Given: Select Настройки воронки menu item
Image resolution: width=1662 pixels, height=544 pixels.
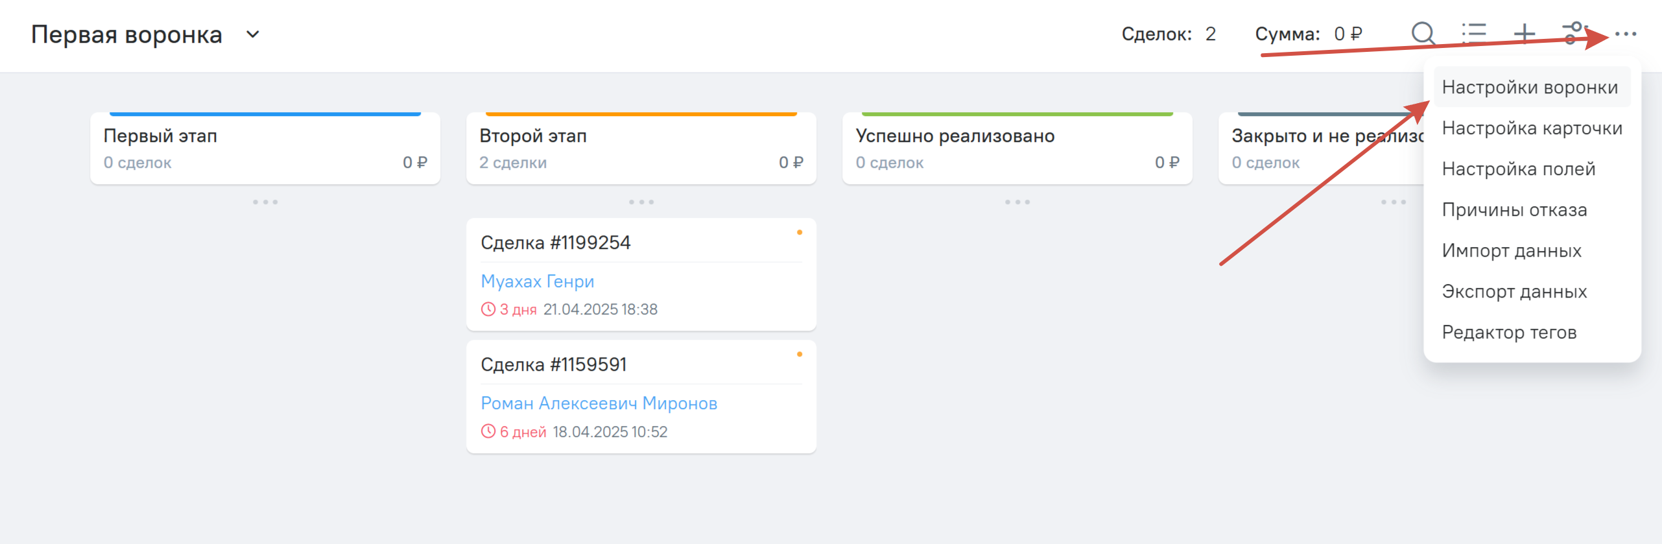Looking at the screenshot, I should 1530,88.
